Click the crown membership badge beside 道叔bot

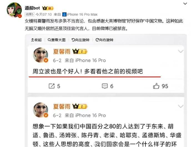click(x=48, y=8)
